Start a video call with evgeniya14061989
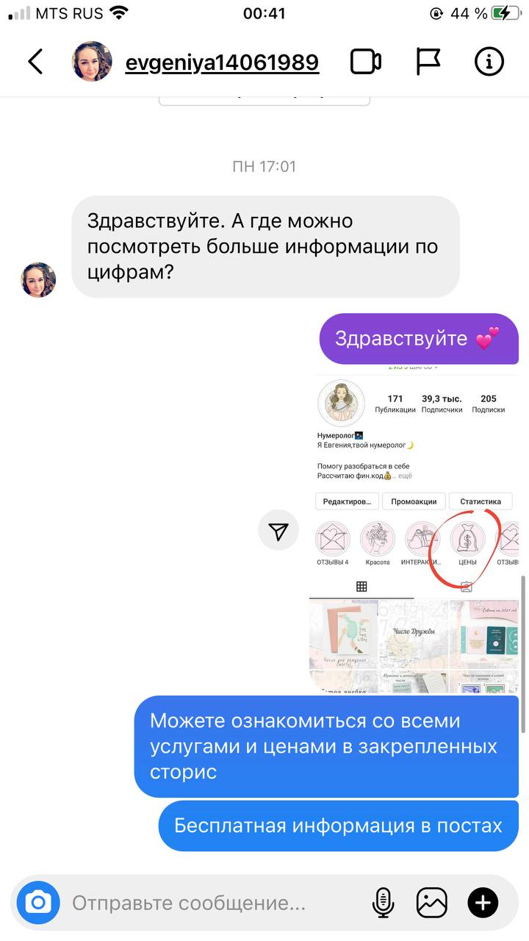The width and height of the screenshot is (529, 941). pos(365,62)
